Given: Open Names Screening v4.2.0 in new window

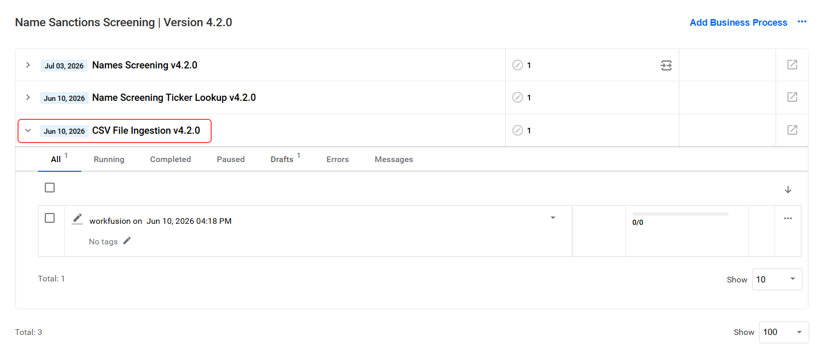Looking at the screenshot, I should click(792, 65).
